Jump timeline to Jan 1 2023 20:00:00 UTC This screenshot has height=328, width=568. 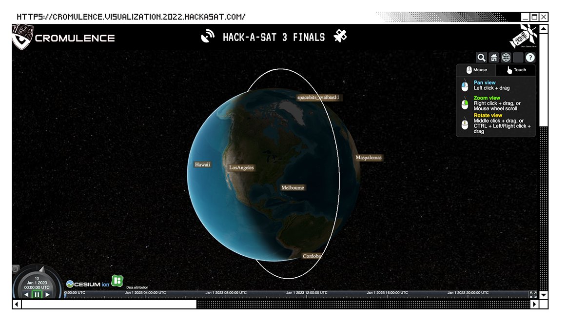(x=468, y=293)
